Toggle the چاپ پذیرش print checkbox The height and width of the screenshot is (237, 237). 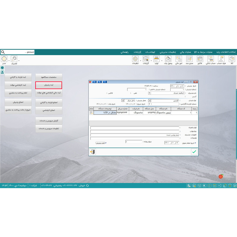[x=106, y=143]
